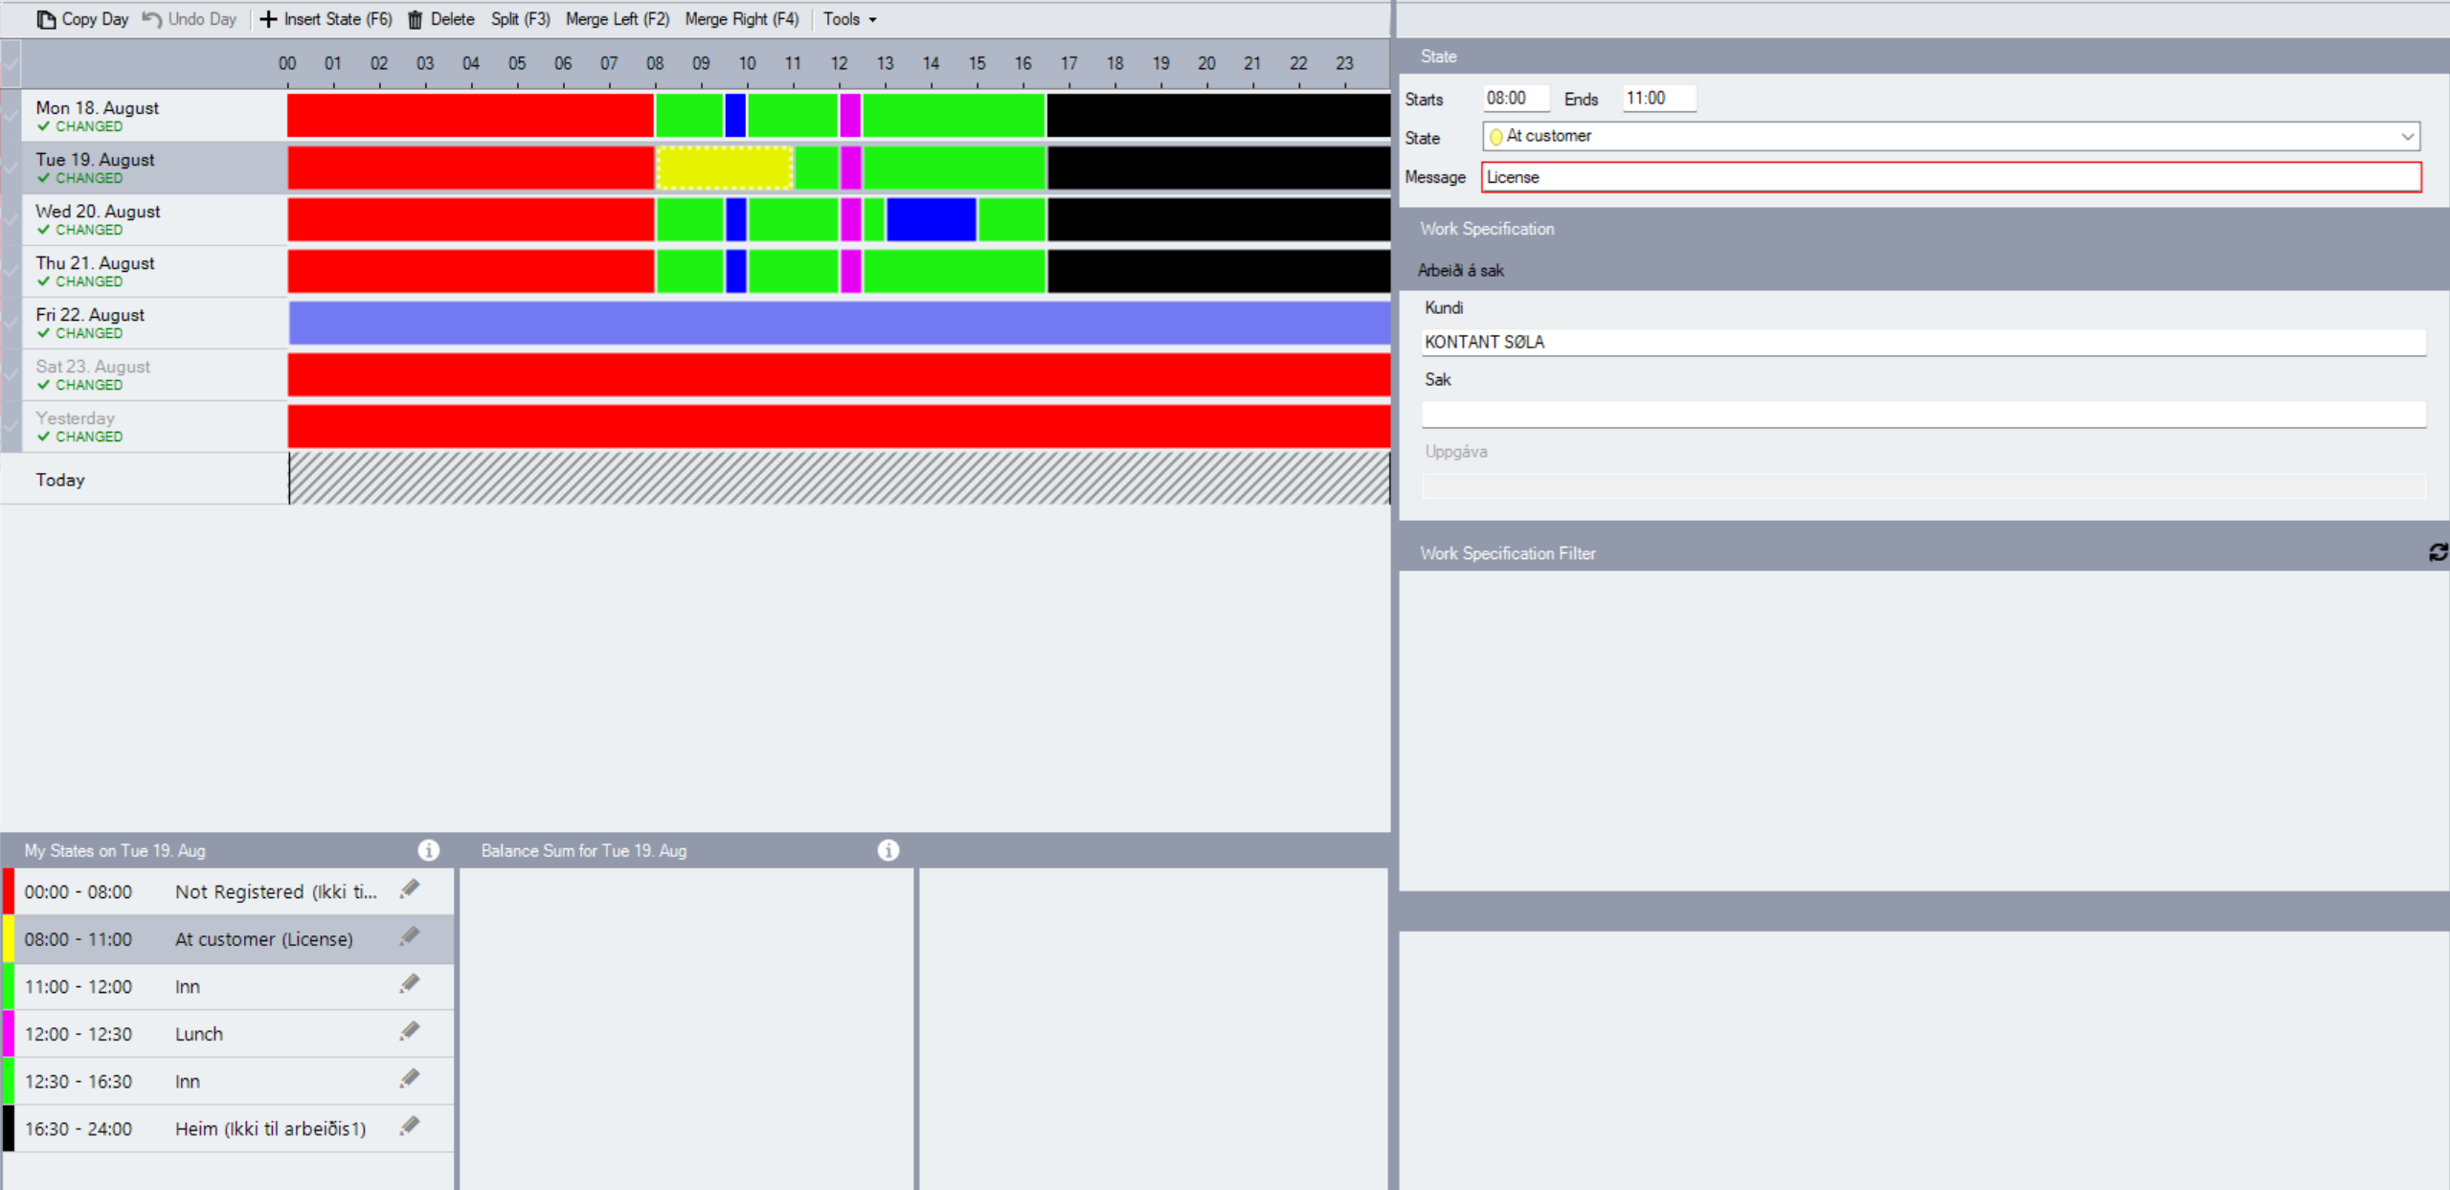Expand the State combo box arrow
Screen dimensions: 2450x1190
(x=2407, y=137)
